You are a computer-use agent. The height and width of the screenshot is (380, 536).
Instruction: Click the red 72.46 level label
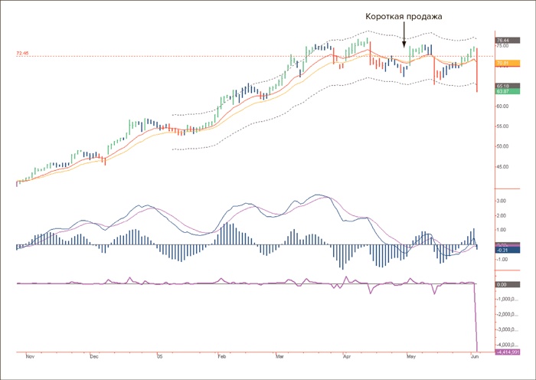(22, 54)
